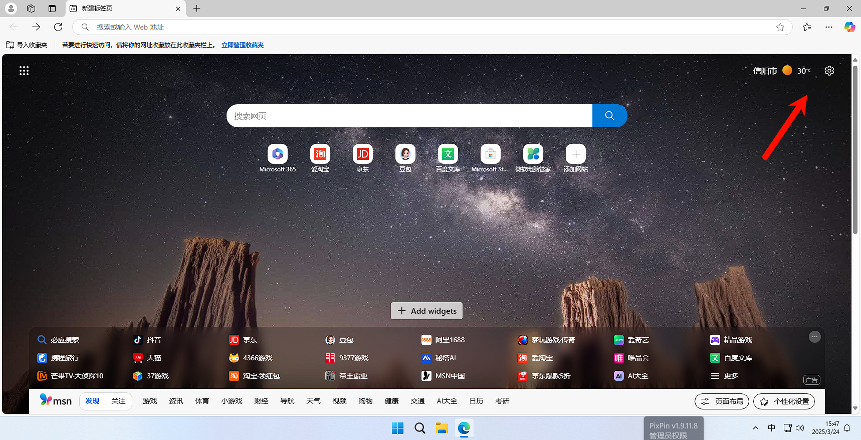Open the 抖音 link
Image resolution: width=861 pixels, height=440 pixels.
[147, 340]
